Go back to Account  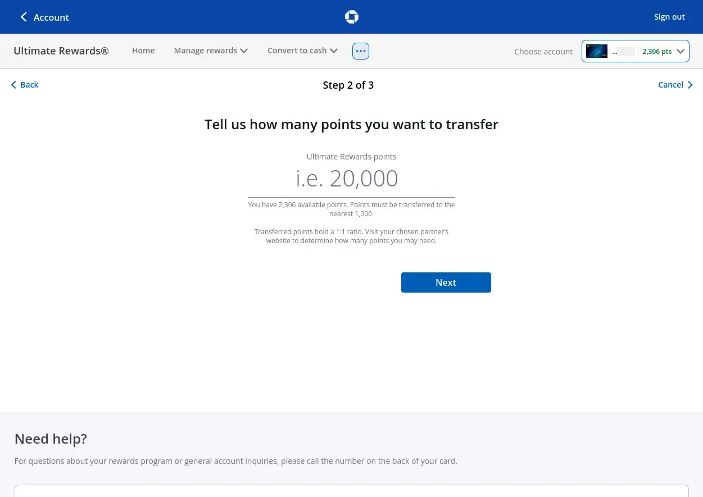pyautogui.click(x=44, y=17)
